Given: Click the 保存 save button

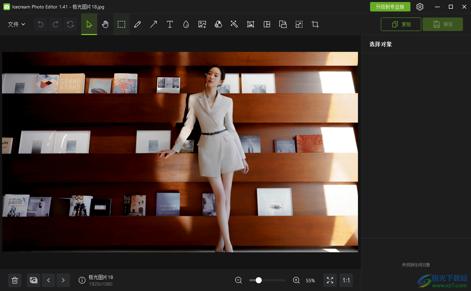Looking at the screenshot, I should pyautogui.click(x=443, y=24).
